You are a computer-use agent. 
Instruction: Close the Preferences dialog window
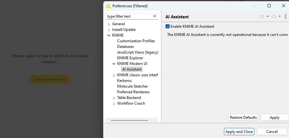point(284,6)
